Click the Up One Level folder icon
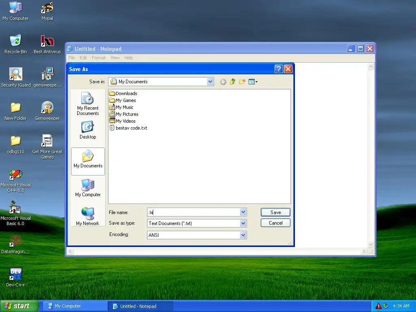The image size is (416, 312). pos(233,82)
